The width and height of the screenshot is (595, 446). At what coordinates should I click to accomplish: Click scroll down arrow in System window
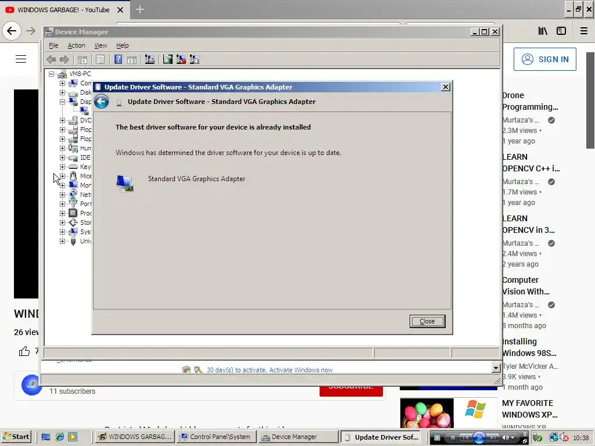[x=496, y=368]
